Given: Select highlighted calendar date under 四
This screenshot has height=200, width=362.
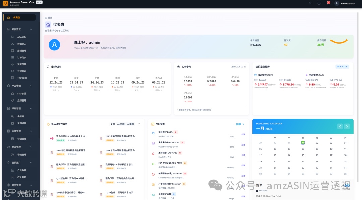Looking at the screenshot, I should (x=303, y=143).
